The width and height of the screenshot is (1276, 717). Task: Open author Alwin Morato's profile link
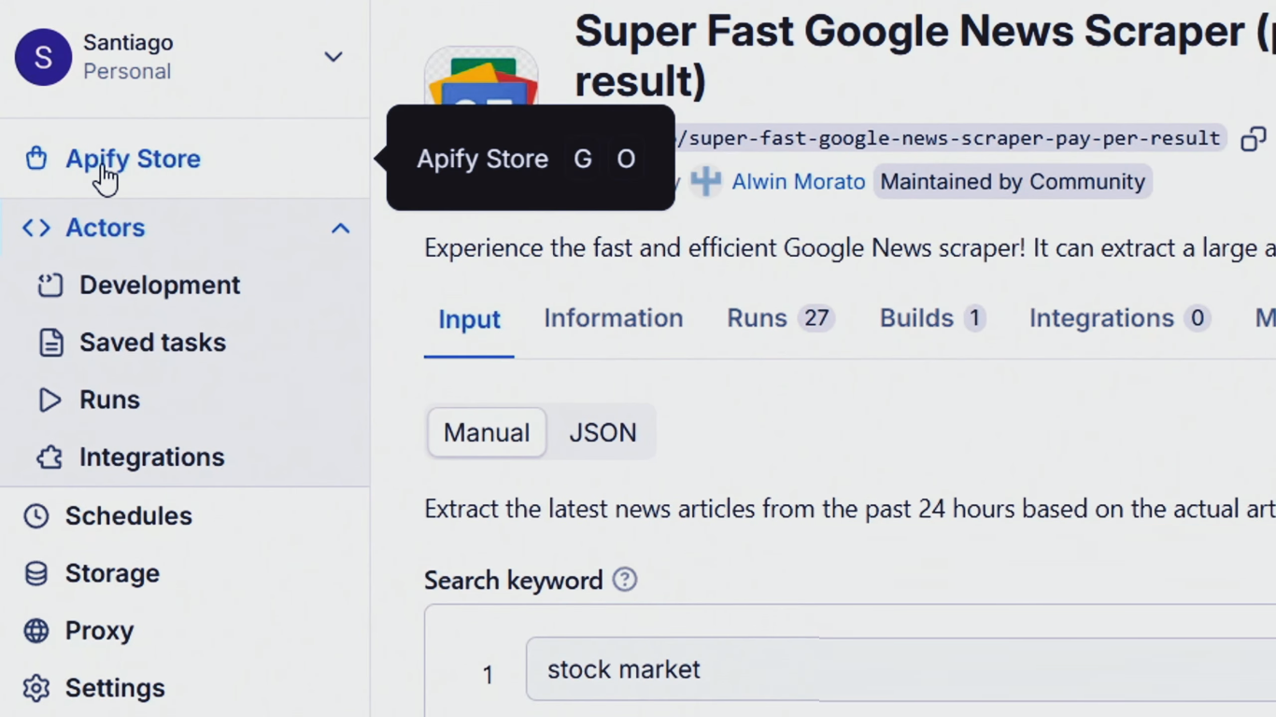[798, 182]
